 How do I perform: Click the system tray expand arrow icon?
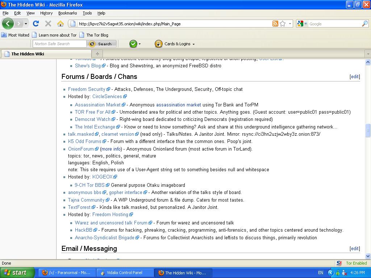(330, 273)
